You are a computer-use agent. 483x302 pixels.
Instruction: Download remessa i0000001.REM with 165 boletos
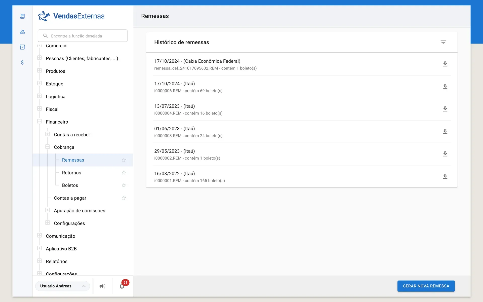(x=445, y=176)
